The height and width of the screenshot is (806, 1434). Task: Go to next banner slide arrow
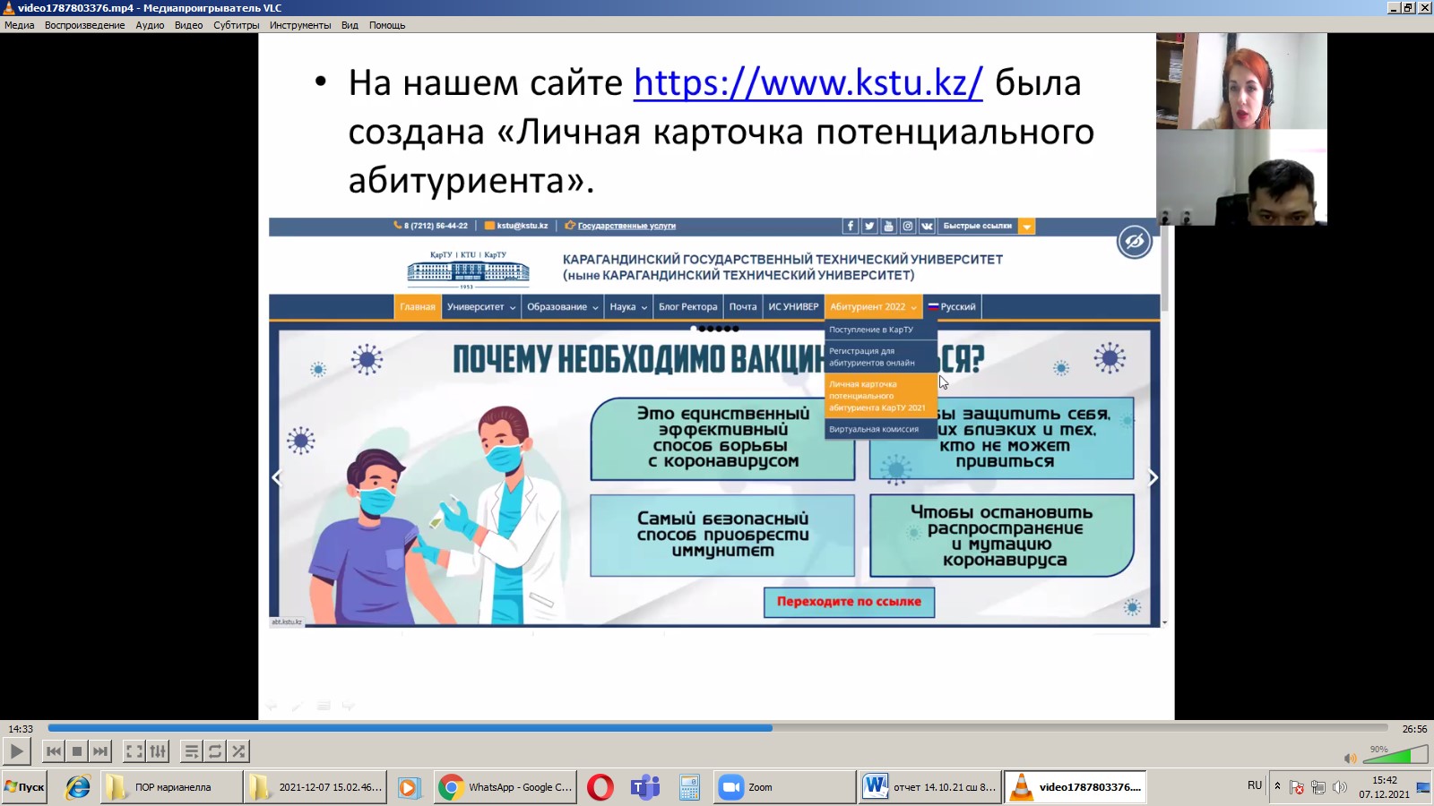[x=1153, y=477]
